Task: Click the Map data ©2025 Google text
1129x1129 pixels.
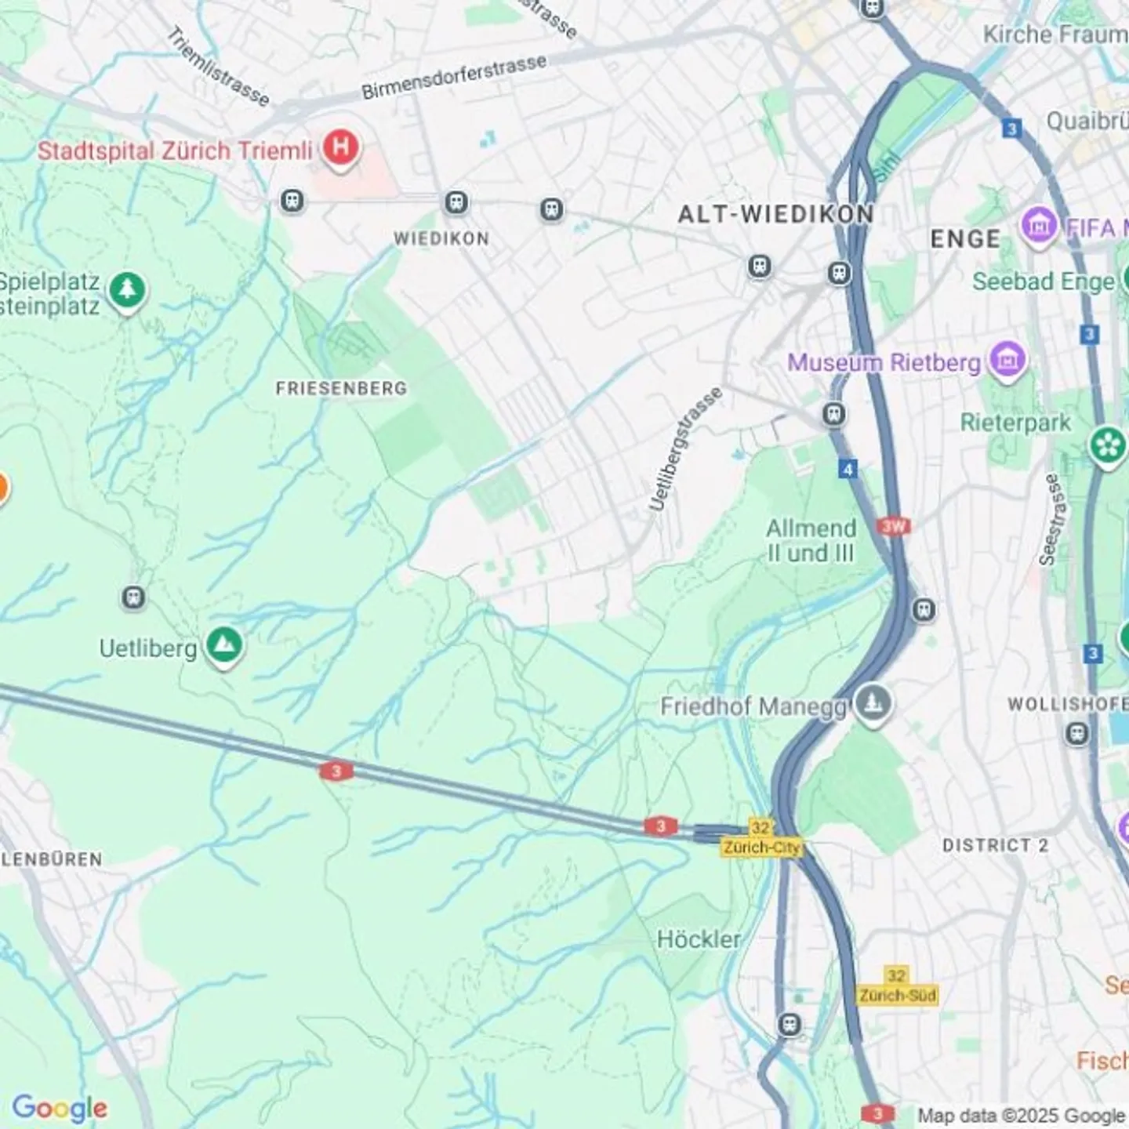Action: pos(1022,1116)
